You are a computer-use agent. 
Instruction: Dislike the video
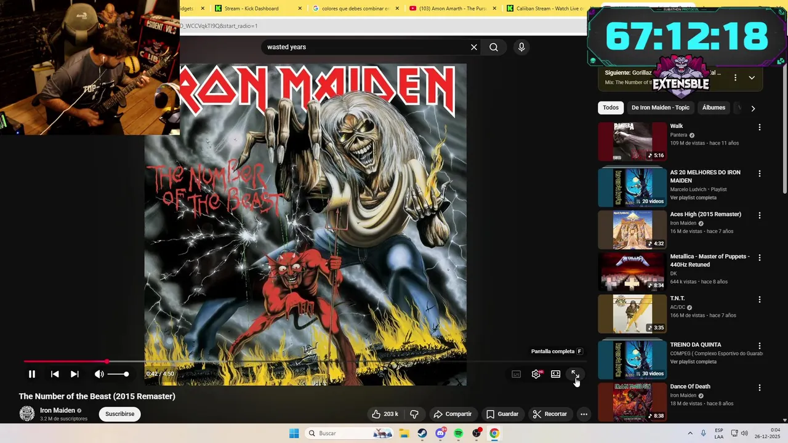(414, 414)
